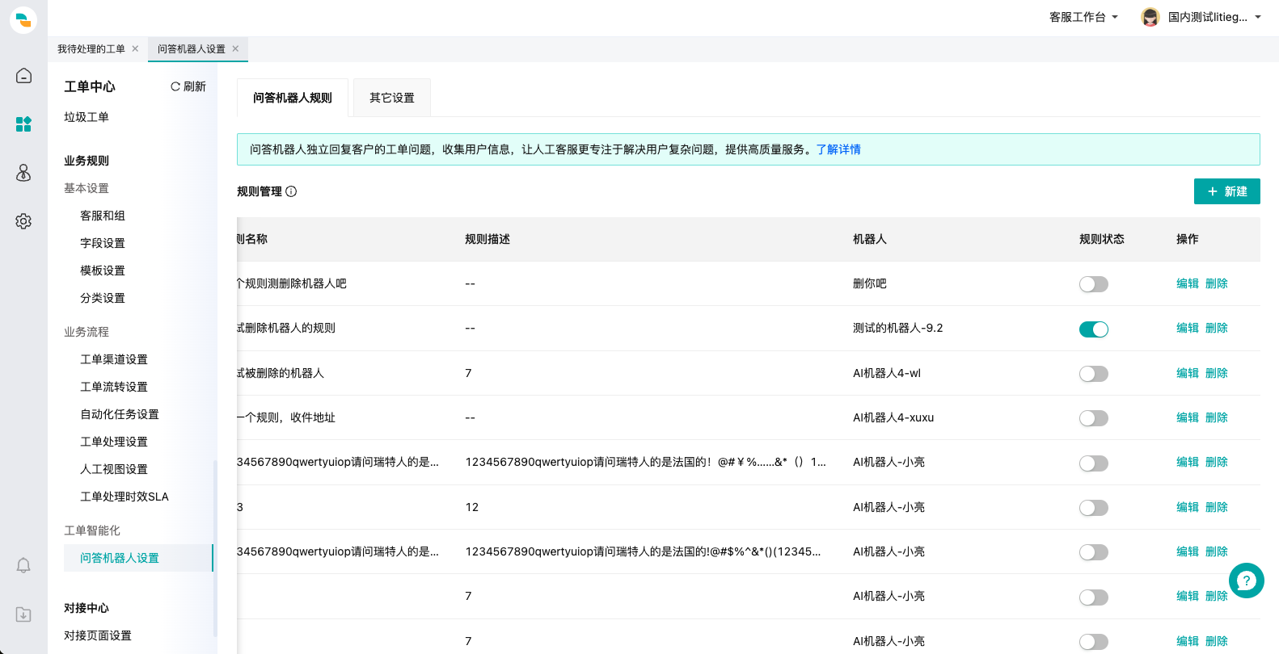The image size is (1279, 654).
Task: Delete the rule for robot 删你吧
Action: pos(1217,283)
